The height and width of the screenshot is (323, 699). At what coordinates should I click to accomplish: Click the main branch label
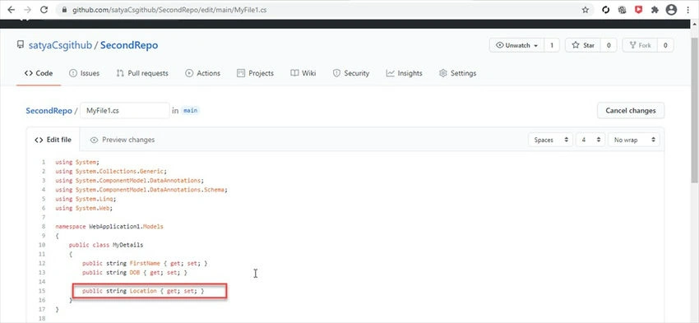[x=190, y=110]
